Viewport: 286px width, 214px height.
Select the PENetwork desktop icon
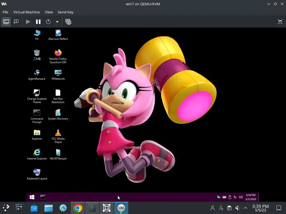[x=58, y=75]
